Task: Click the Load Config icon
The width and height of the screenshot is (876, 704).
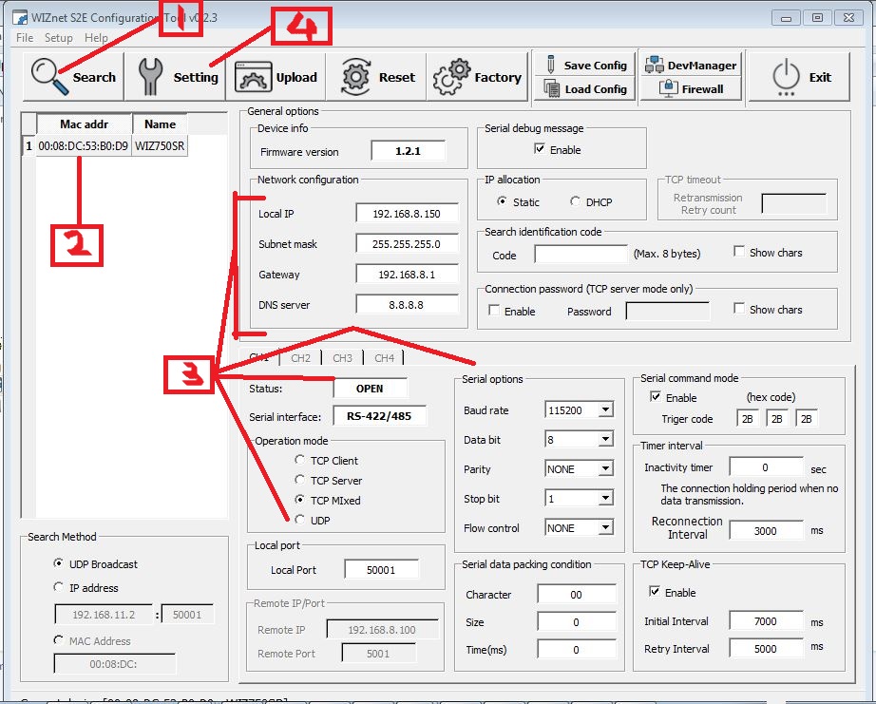Action: 551,88
